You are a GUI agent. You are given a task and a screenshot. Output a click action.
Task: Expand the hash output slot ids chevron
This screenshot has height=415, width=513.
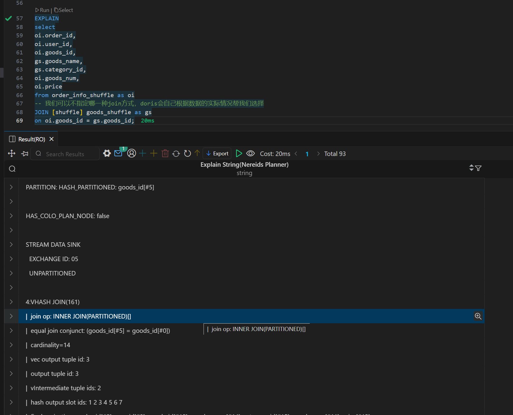coord(11,402)
